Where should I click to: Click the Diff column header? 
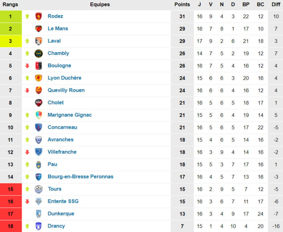pos(276,4)
